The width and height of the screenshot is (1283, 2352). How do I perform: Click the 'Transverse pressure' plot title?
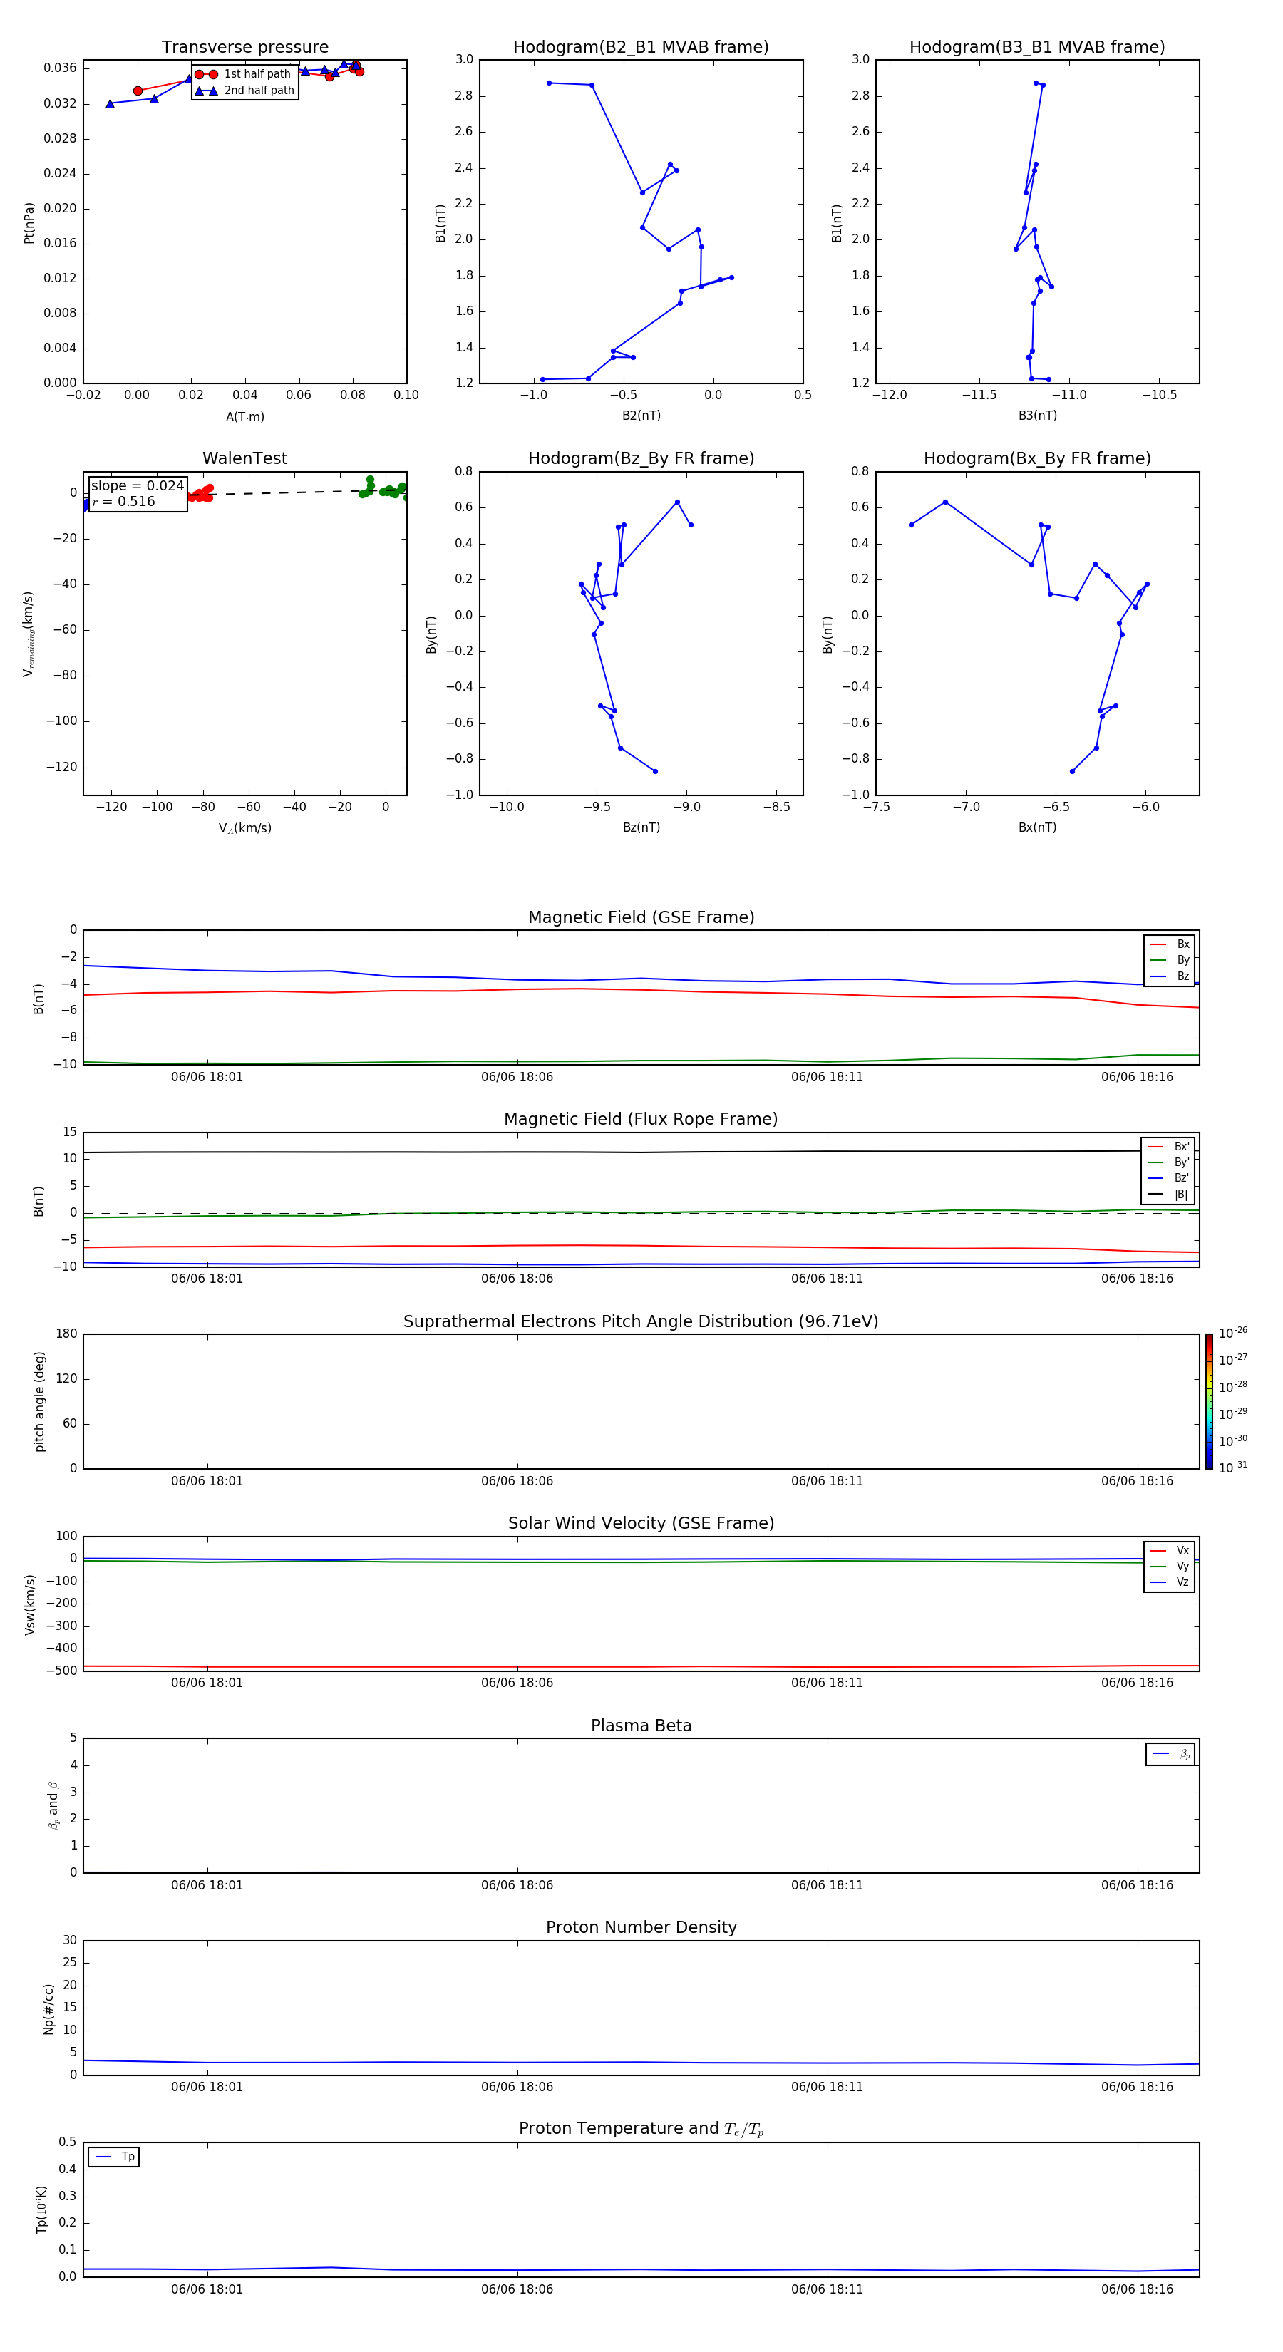(x=244, y=48)
